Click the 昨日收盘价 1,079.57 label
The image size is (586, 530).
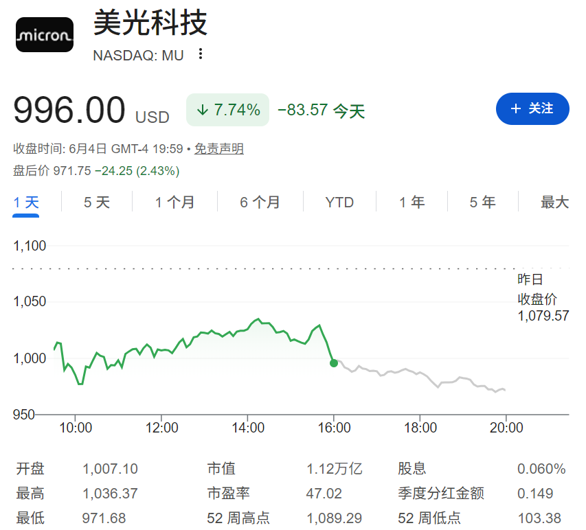[543, 298]
